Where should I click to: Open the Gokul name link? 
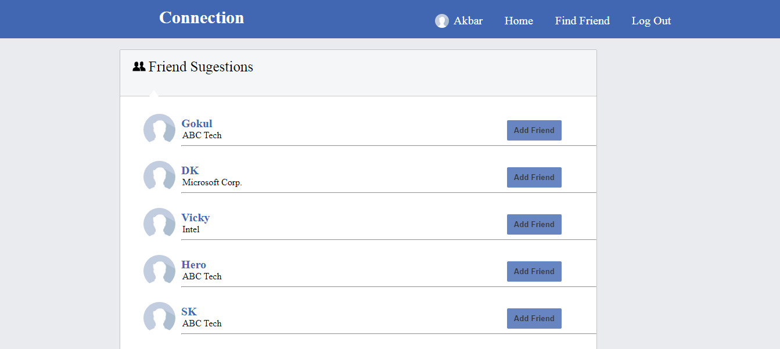[197, 124]
